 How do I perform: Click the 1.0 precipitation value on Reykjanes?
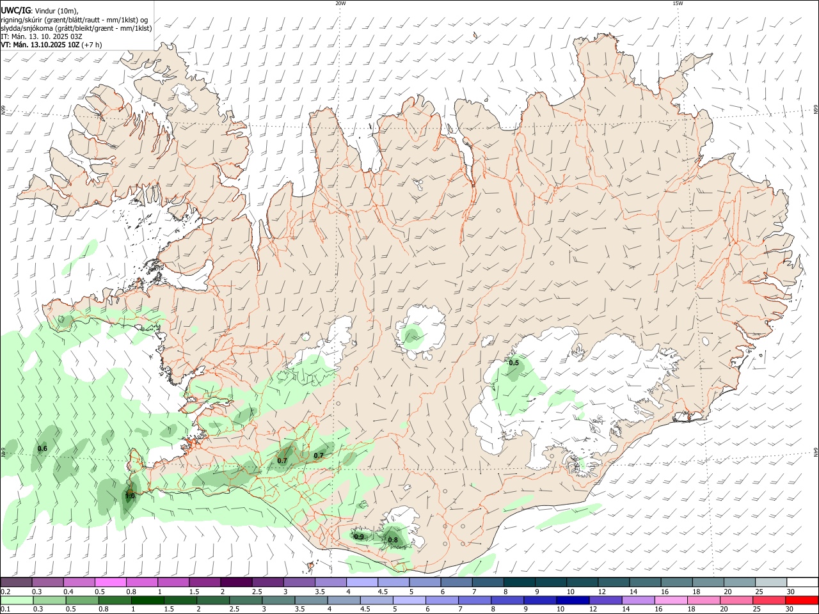pyautogui.click(x=129, y=496)
